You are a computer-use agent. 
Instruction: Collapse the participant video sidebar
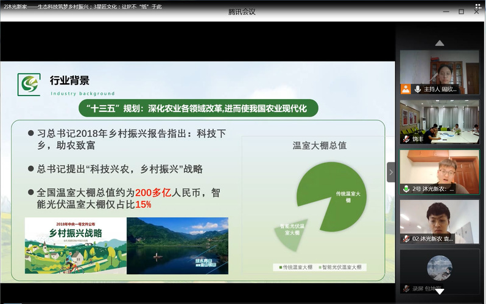tap(390, 172)
